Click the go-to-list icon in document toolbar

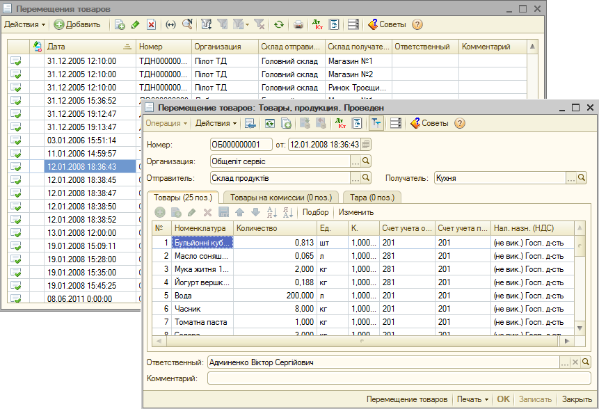[x=250, y=123]
